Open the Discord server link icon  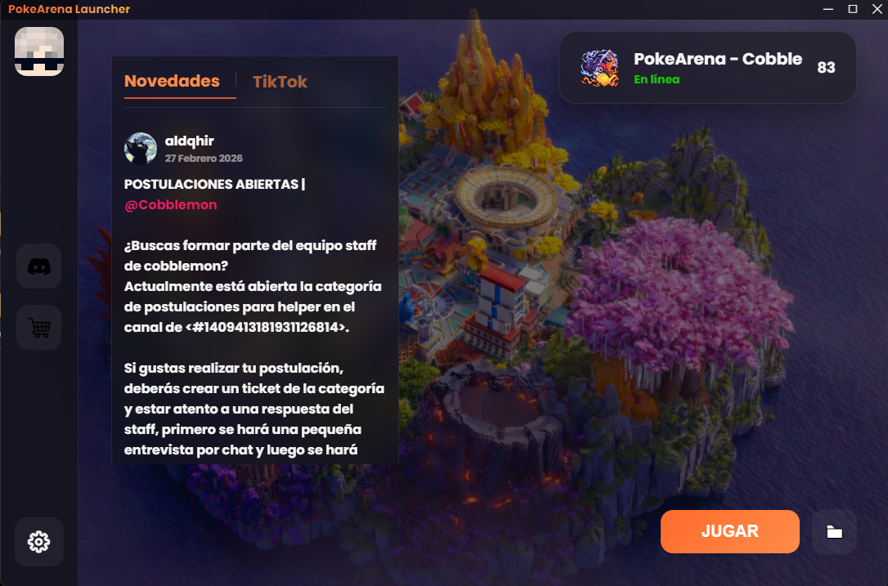click(x=39, y=266)
